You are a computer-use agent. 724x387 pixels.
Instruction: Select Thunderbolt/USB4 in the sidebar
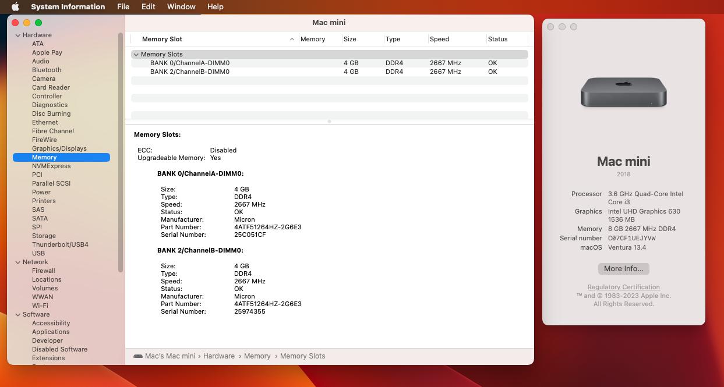point(60,244)
